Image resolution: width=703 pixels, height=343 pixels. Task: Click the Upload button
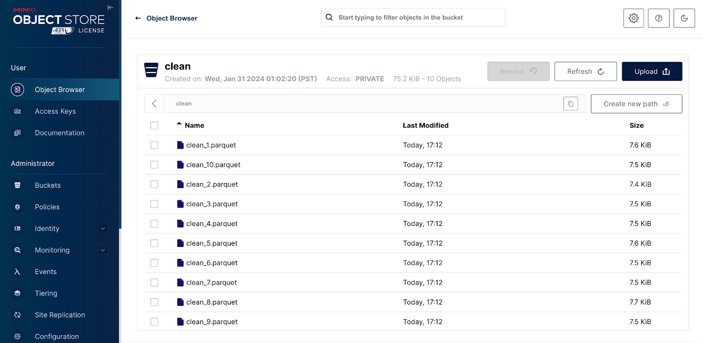pyautogui.click(x=652, y=71)
